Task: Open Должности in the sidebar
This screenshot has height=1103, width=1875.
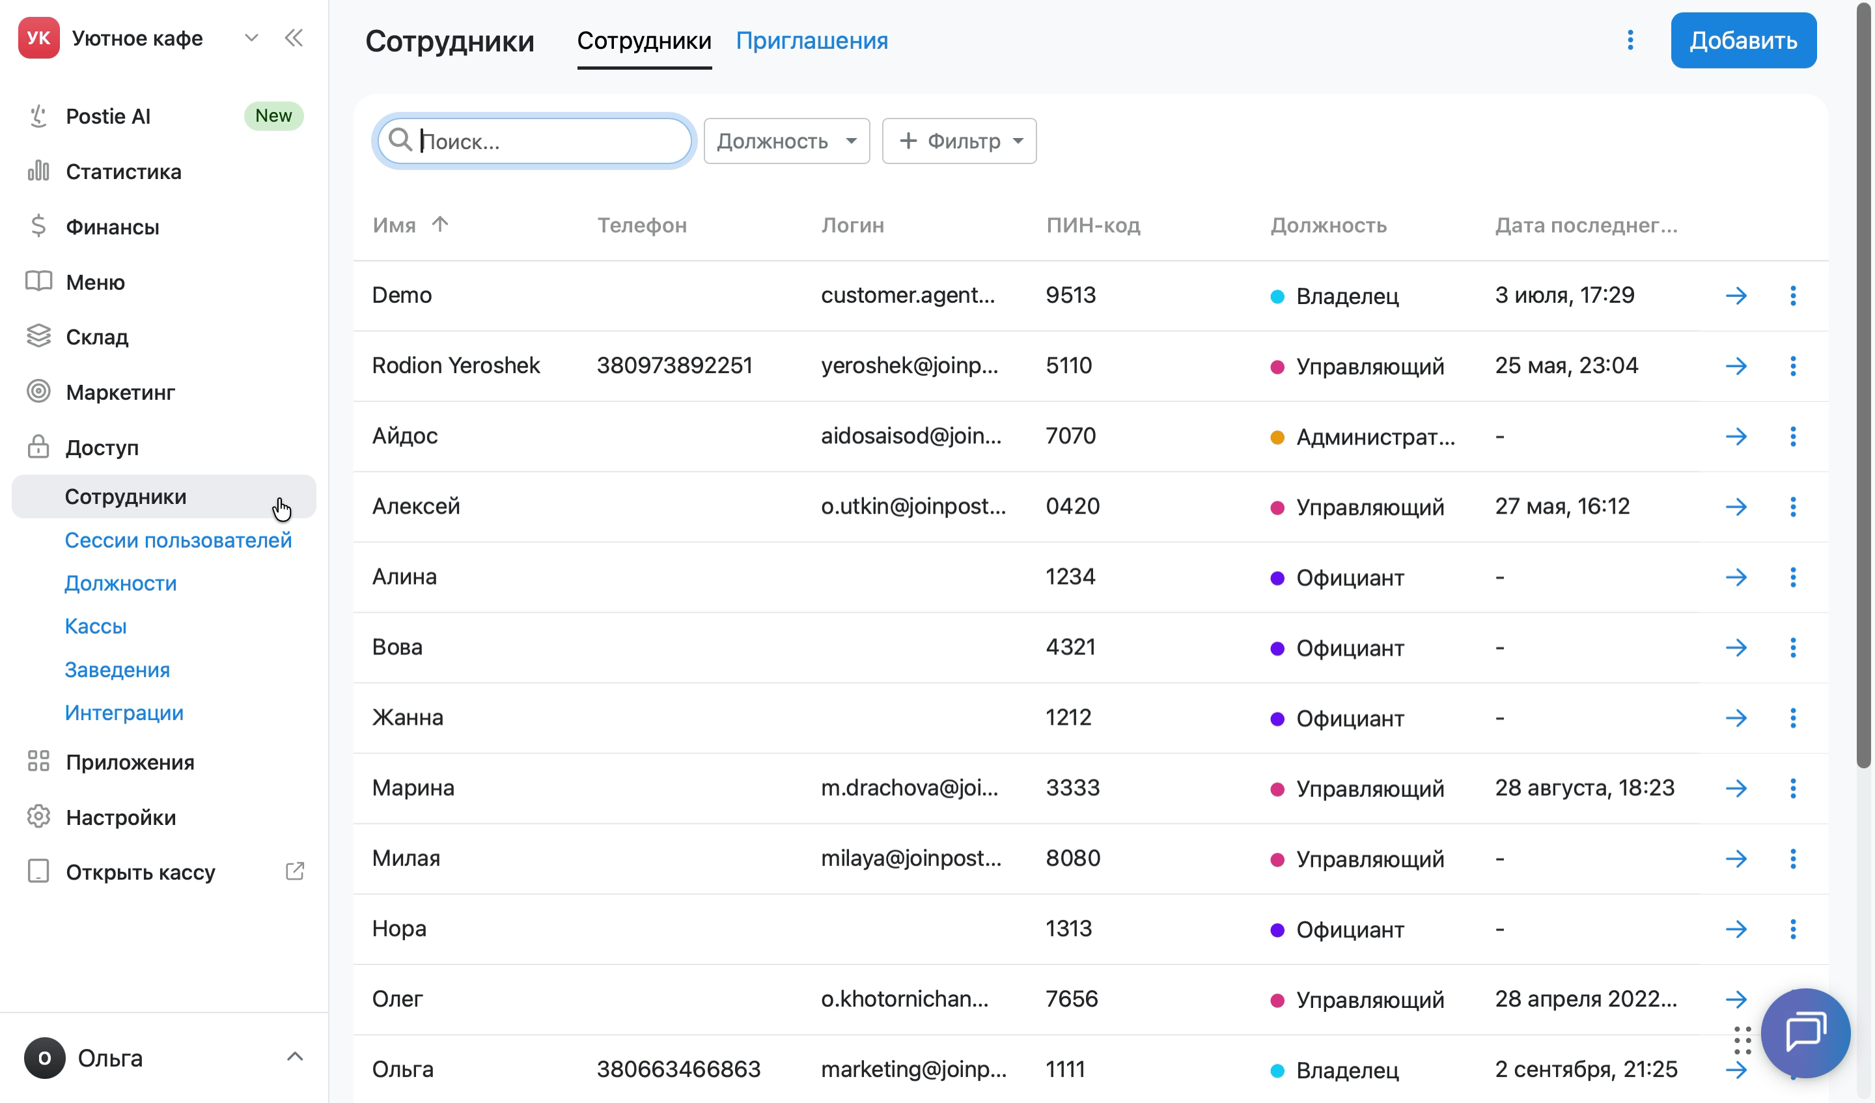Action: (120, 583)
